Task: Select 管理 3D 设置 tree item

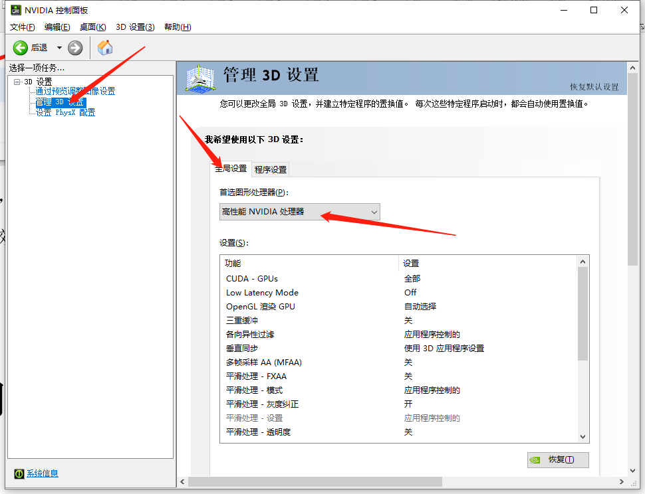Action: pyautogui.click(x=61, y=102)
